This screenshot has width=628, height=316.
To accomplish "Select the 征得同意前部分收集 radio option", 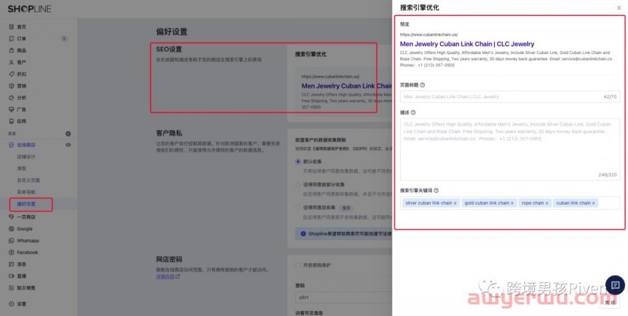I will pos(298,185).
